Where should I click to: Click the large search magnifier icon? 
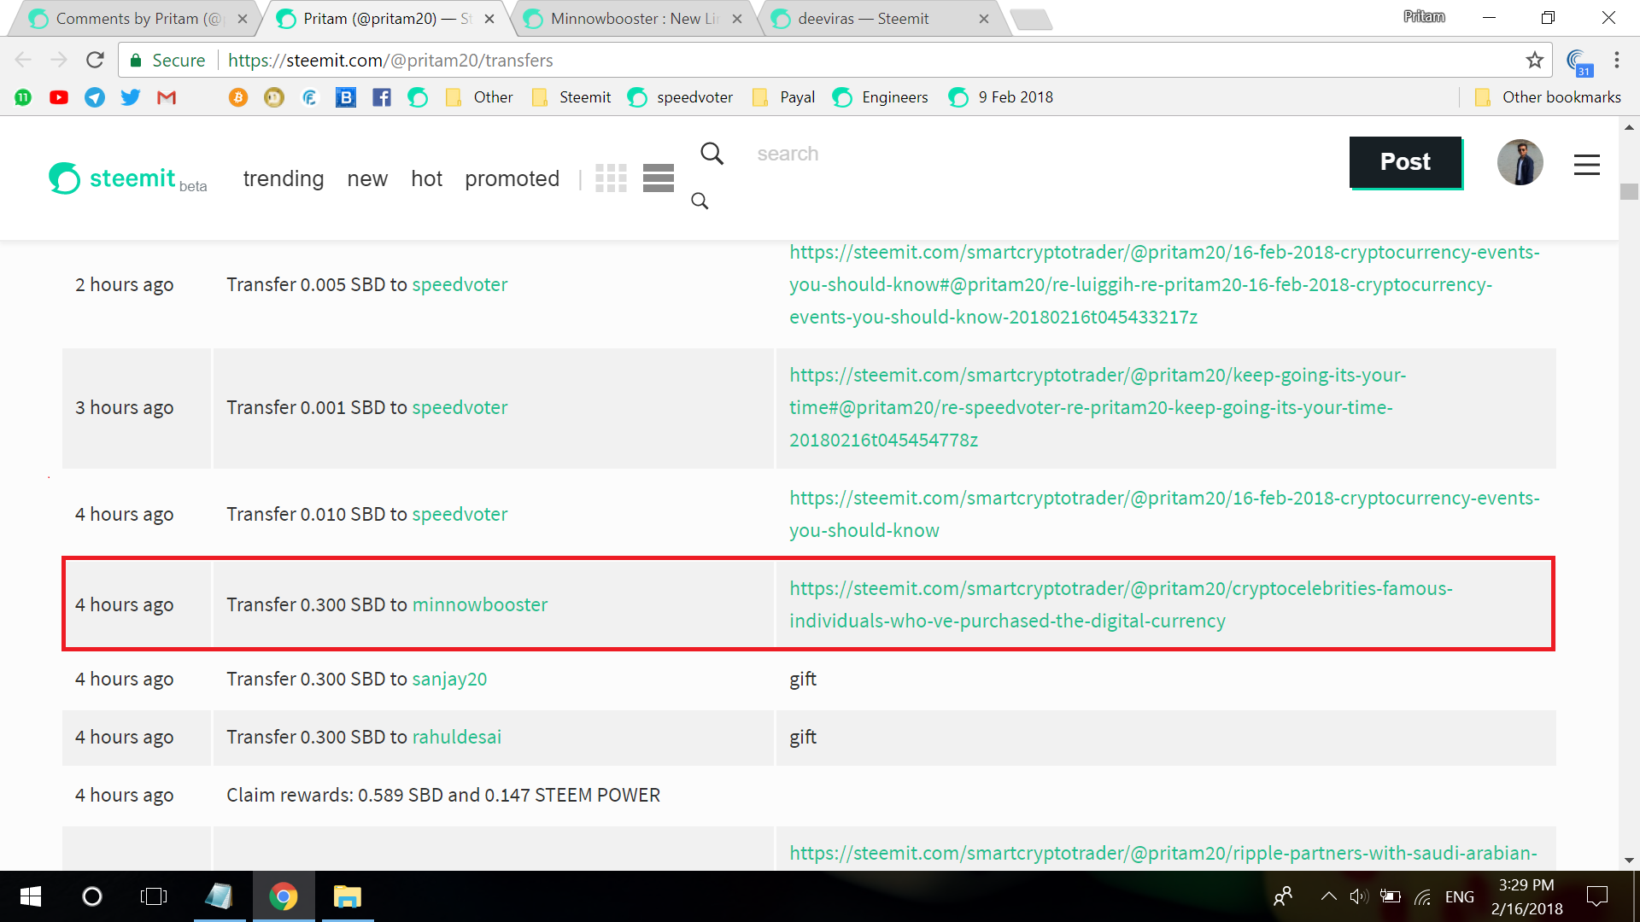(712, 154)
